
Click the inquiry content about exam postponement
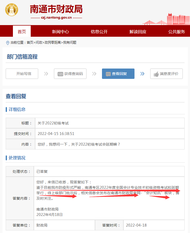click(79, 144)
